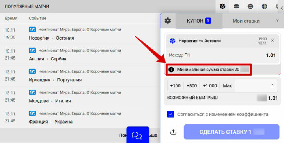Collapse the sports bar with left chevron
Viewport: 284px width, 143px height.
tap(282, 8)
